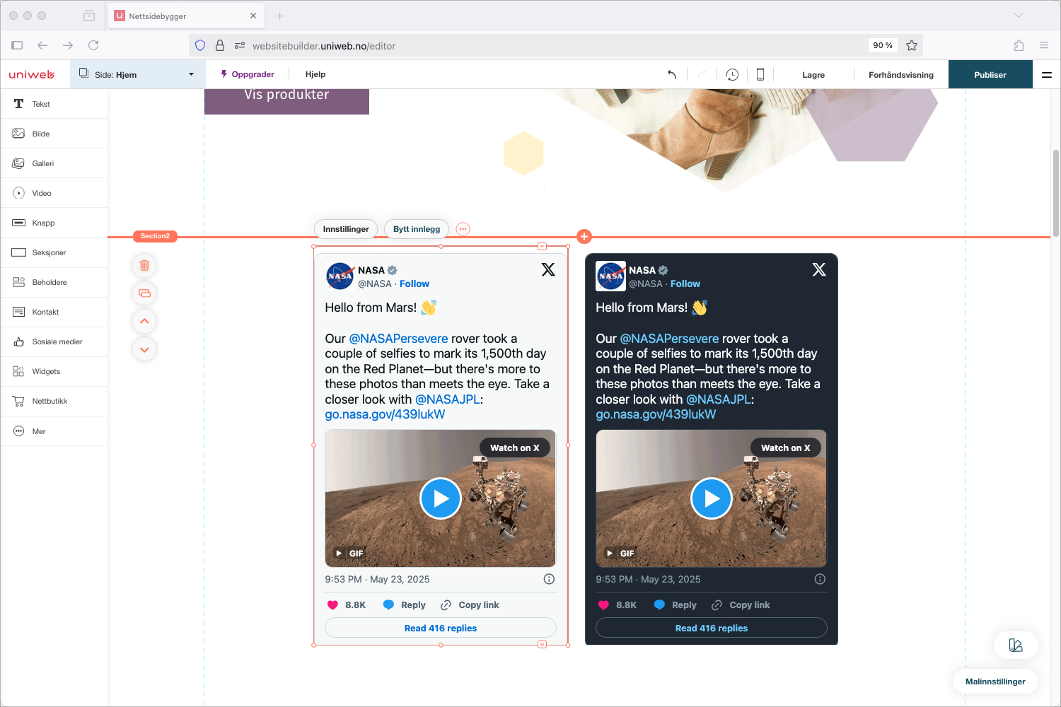Reload the browser page
Viewport: 1061px width, 707px height.
pos(93,45)
